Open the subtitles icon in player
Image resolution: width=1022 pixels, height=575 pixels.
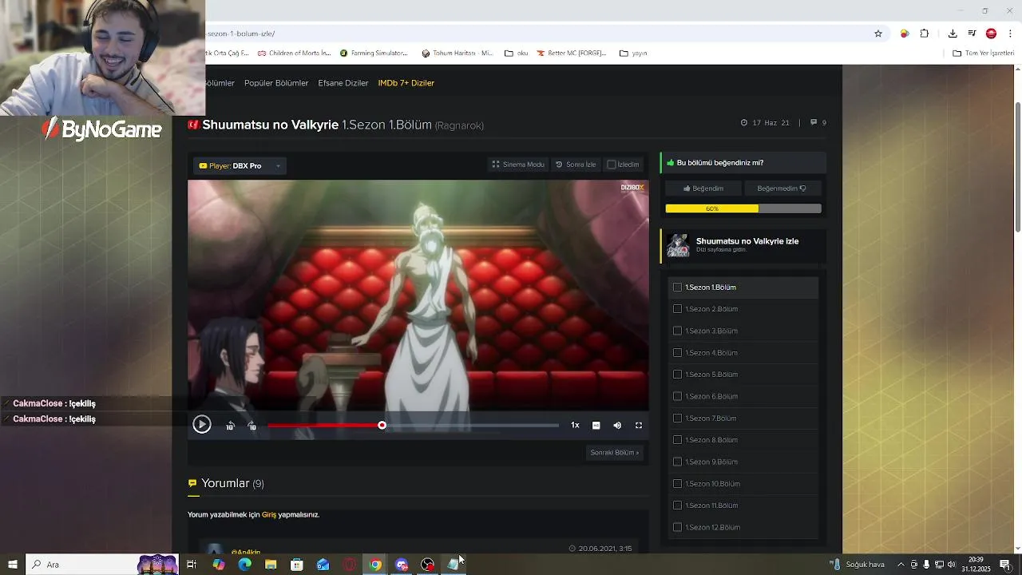pos(596,426)
